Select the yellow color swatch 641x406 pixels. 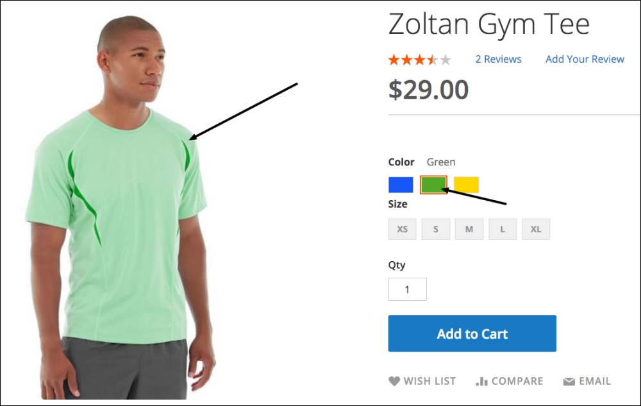pyautogui.click(x=466, y=185)
